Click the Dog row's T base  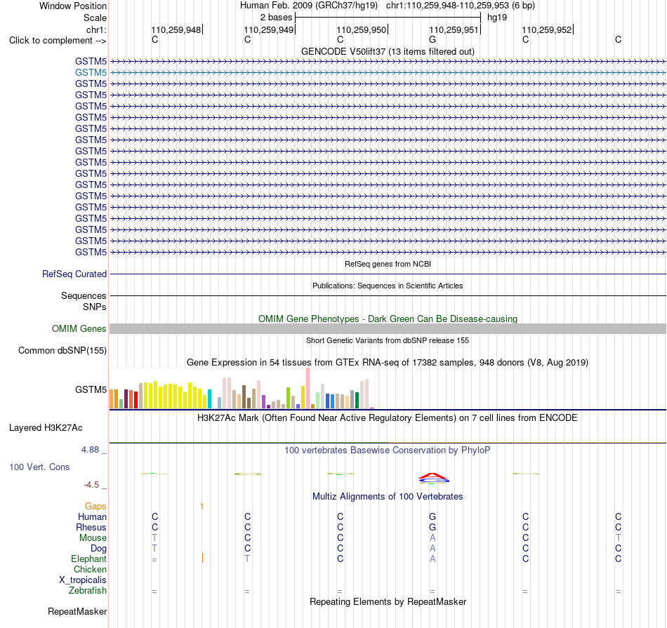point(154,549)
